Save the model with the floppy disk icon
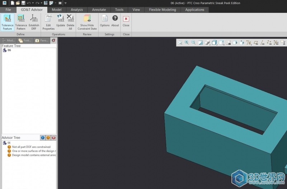 [23, 3]
